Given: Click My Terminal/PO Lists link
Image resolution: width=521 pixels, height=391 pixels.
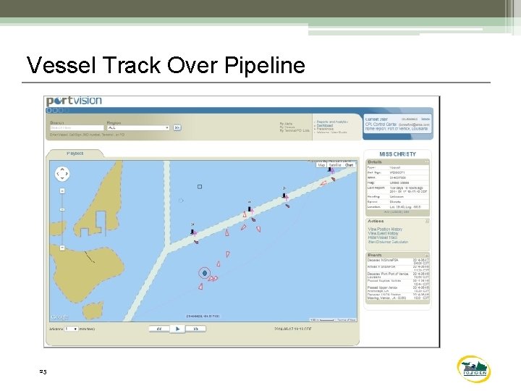Looking at the screenshot, I should coord(295,130).
